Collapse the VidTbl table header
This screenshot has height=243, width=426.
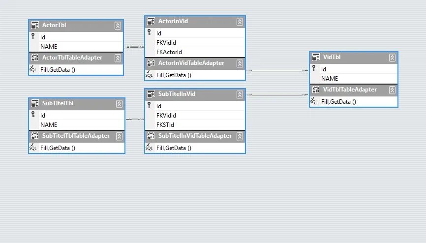[392, 58]
